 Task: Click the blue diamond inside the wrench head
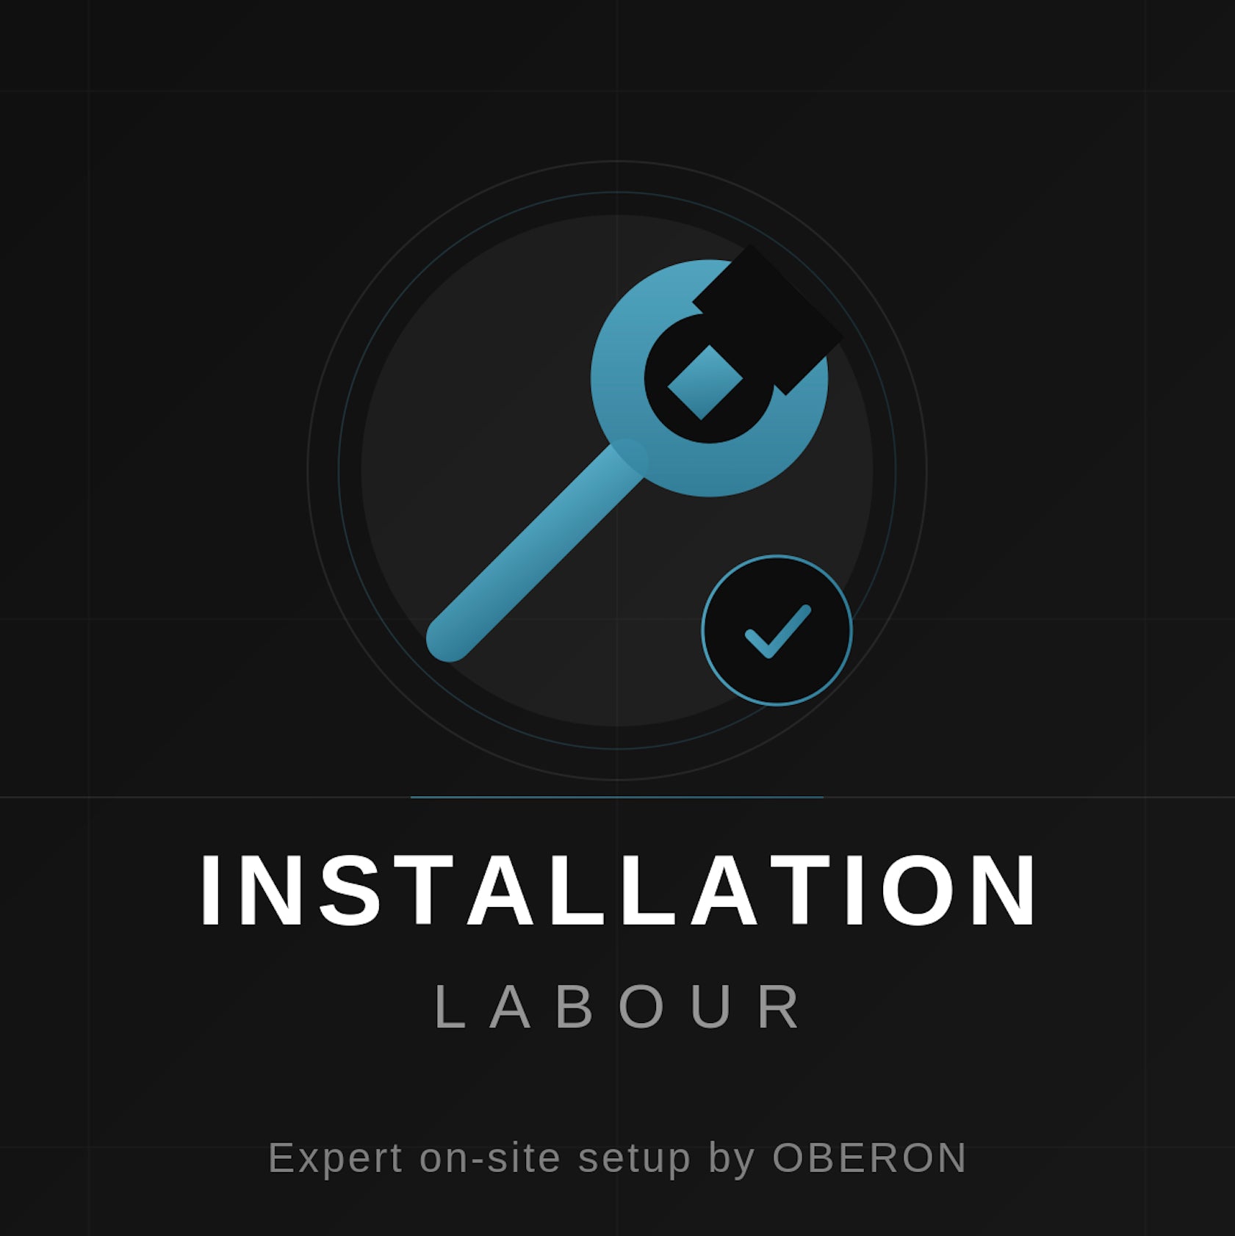pyautogui.click(x=705, y=383)
